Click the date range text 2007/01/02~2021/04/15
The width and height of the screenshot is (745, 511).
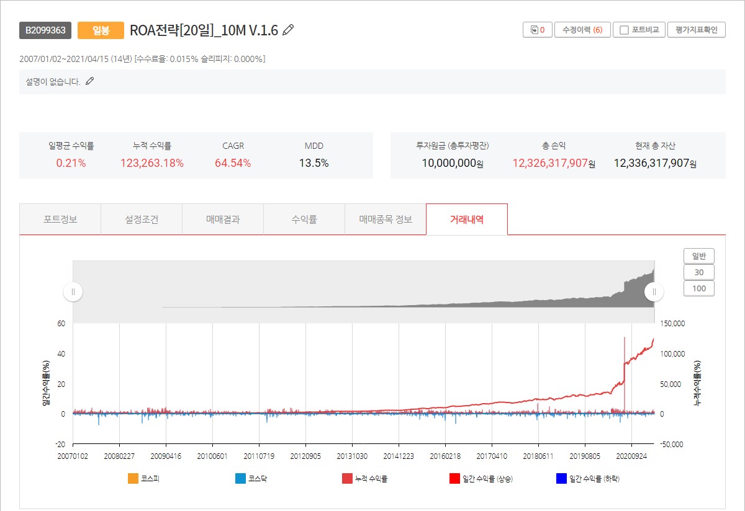(64, 59)
